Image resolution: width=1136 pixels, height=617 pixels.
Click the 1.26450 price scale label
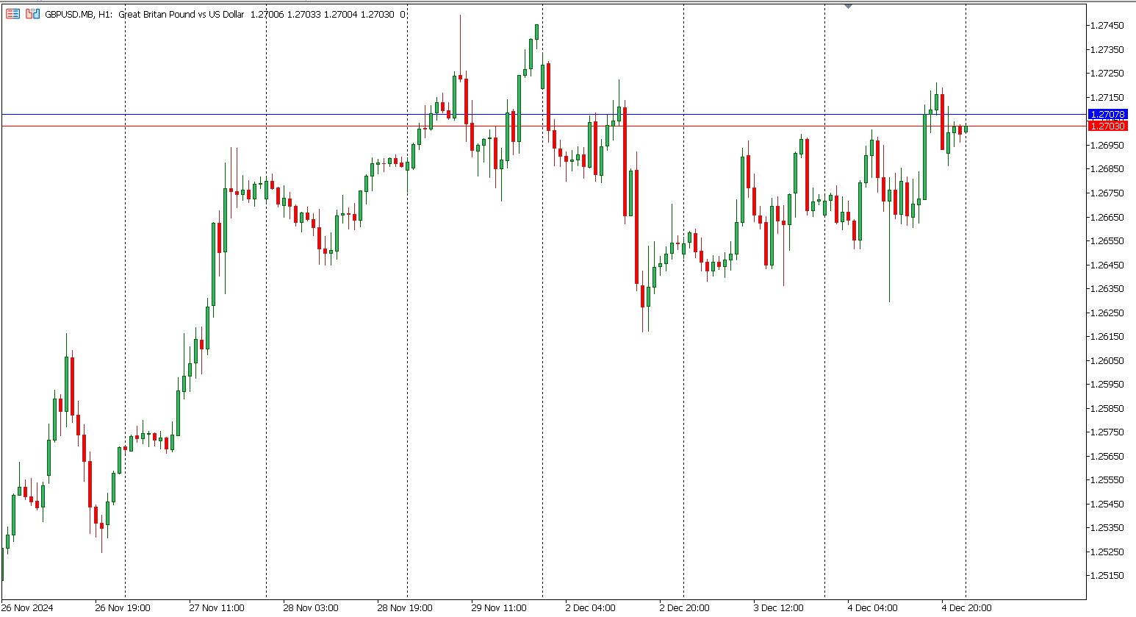(x=1107, y=265)
